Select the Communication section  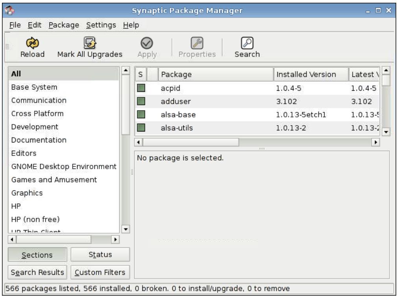64,100
